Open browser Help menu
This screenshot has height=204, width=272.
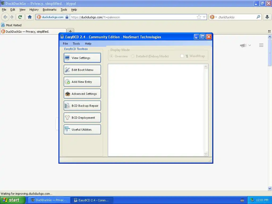pyautogui.click(x=74, y=10)
